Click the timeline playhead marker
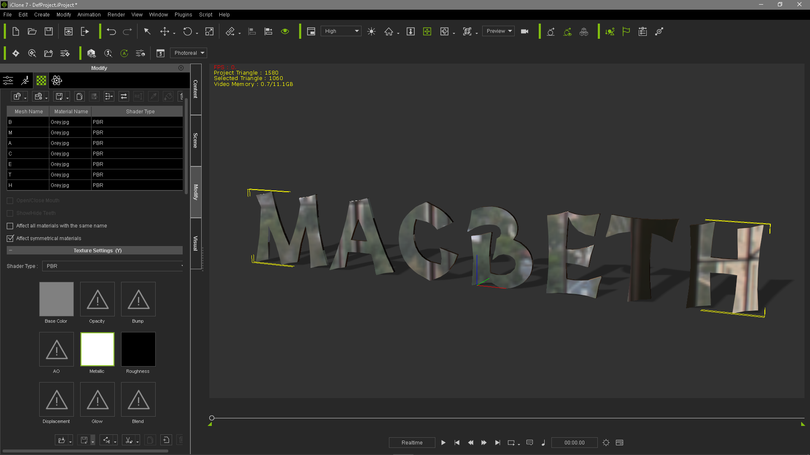This screenshot has height=455, width=810. coord(212,418)
